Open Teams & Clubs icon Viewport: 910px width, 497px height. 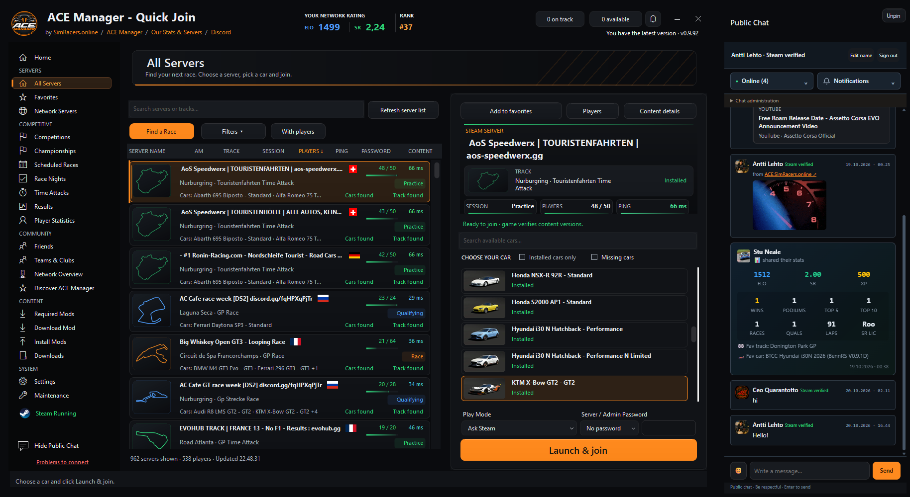[23, 260]
